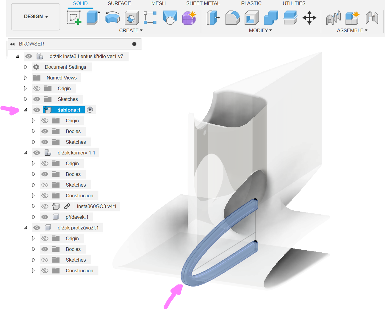The height and width of the screenshot is (311, 385).
Task: Open the Shell tool
Action: 252,18
